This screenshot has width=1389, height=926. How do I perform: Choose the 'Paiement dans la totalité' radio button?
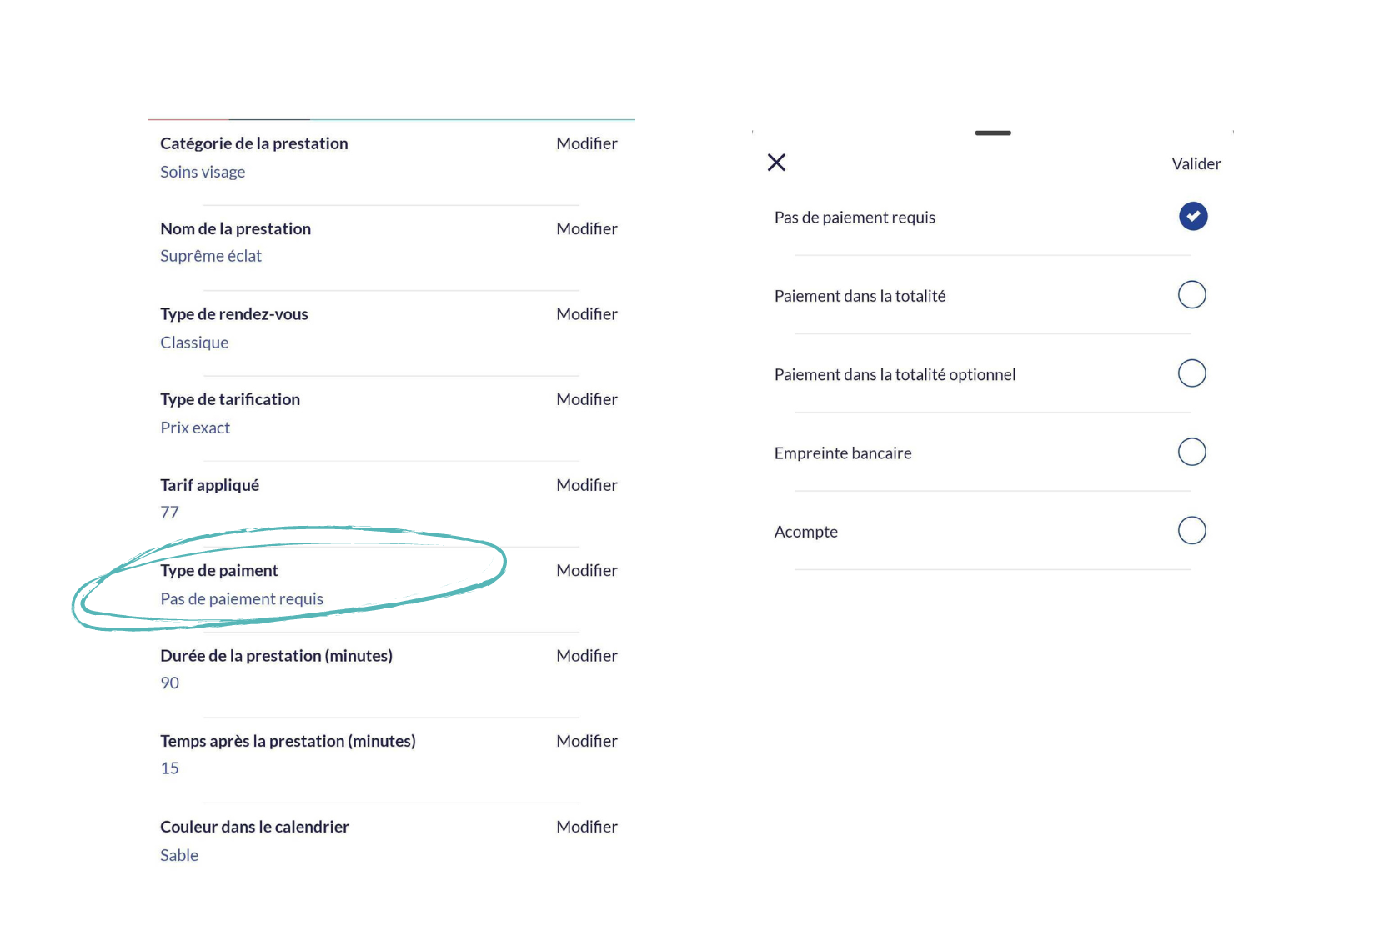click(1191, 295)
